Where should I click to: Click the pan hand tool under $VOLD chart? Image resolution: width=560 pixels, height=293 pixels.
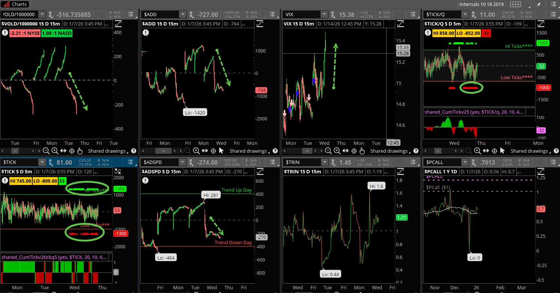point(80,151)
